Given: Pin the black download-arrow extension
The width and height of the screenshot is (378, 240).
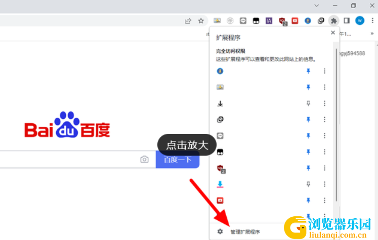Looking at the screenshot, I should (308, 104).
